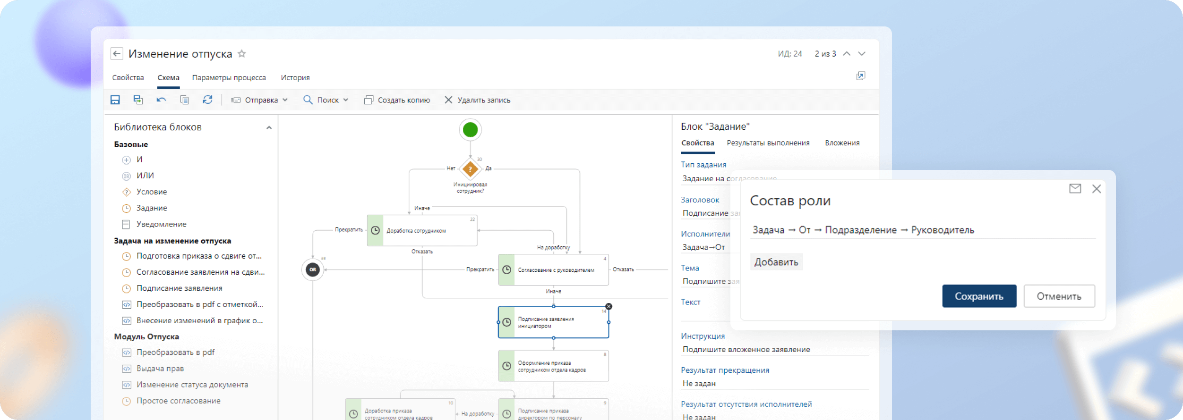Screen dimensions: 1183x420
Task: Click the Результат отсутствия исполнителей field
Action: (x=775, y=417)
